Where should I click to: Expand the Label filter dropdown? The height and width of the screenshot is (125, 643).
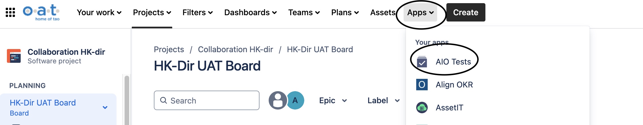coord(384,100)
